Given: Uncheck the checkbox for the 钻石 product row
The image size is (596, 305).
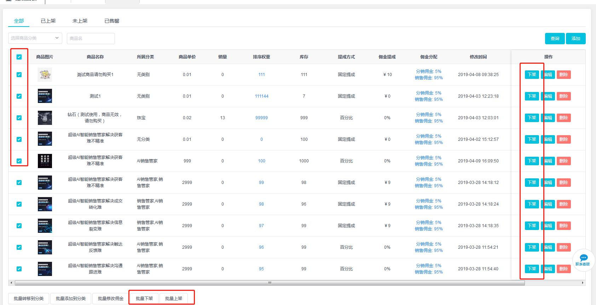Looking at the screenshot, I should click(x=19, y=118).
